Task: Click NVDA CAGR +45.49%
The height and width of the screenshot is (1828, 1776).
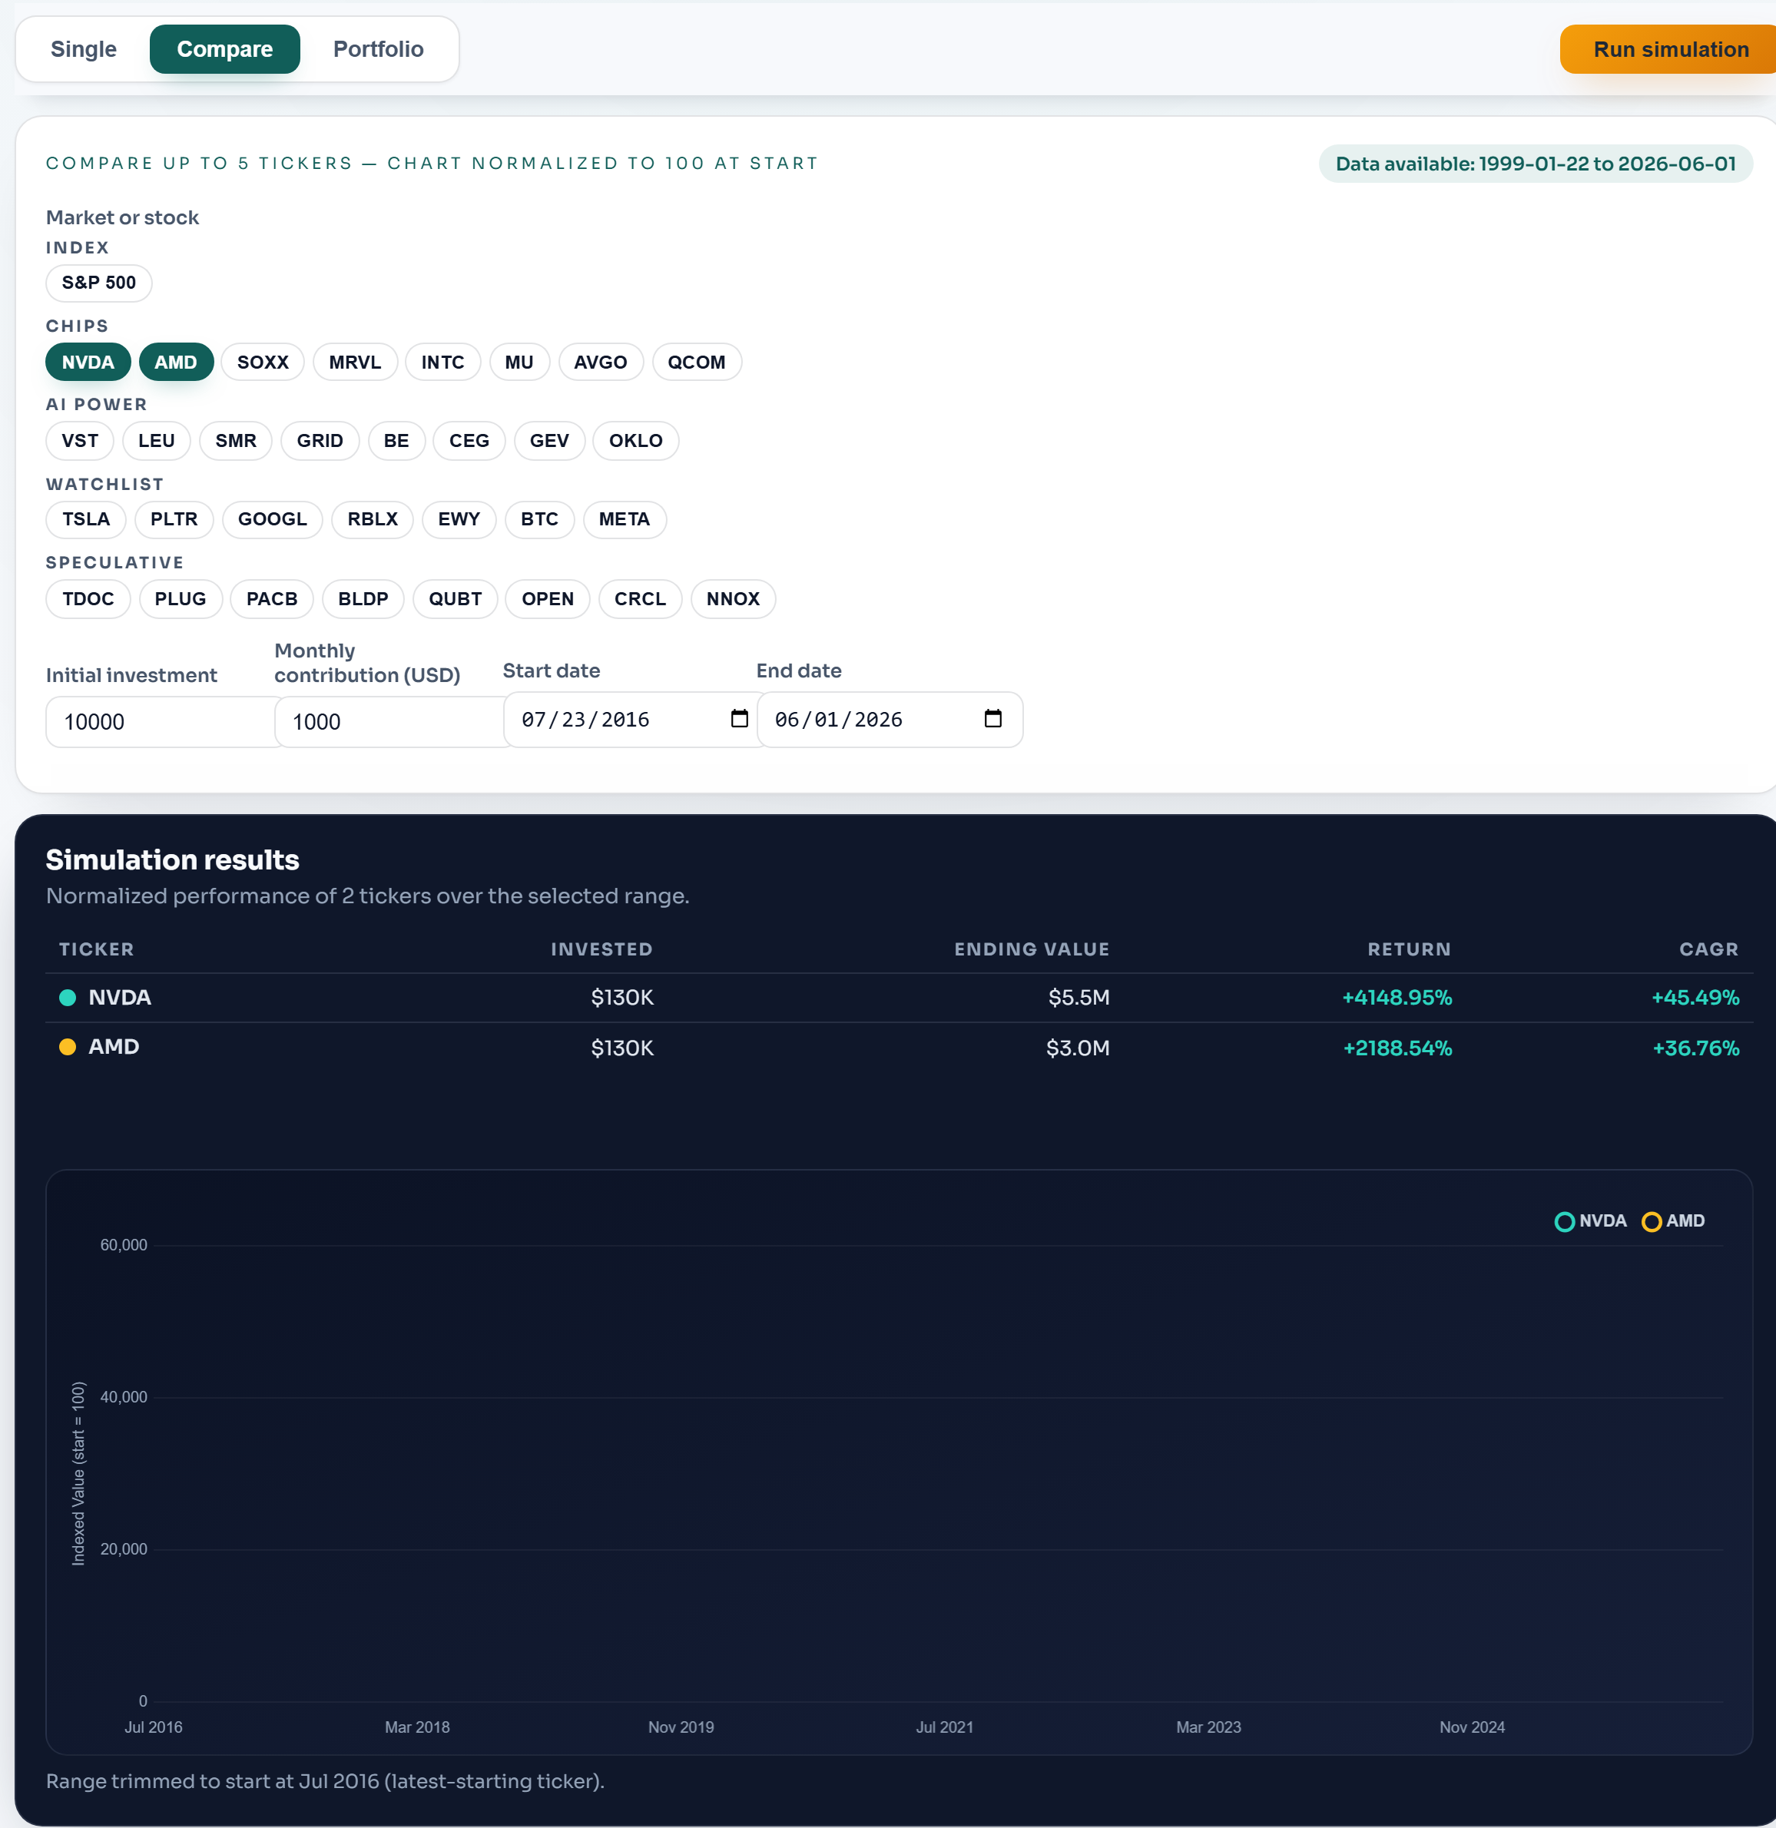Action: pos(1696,998)
